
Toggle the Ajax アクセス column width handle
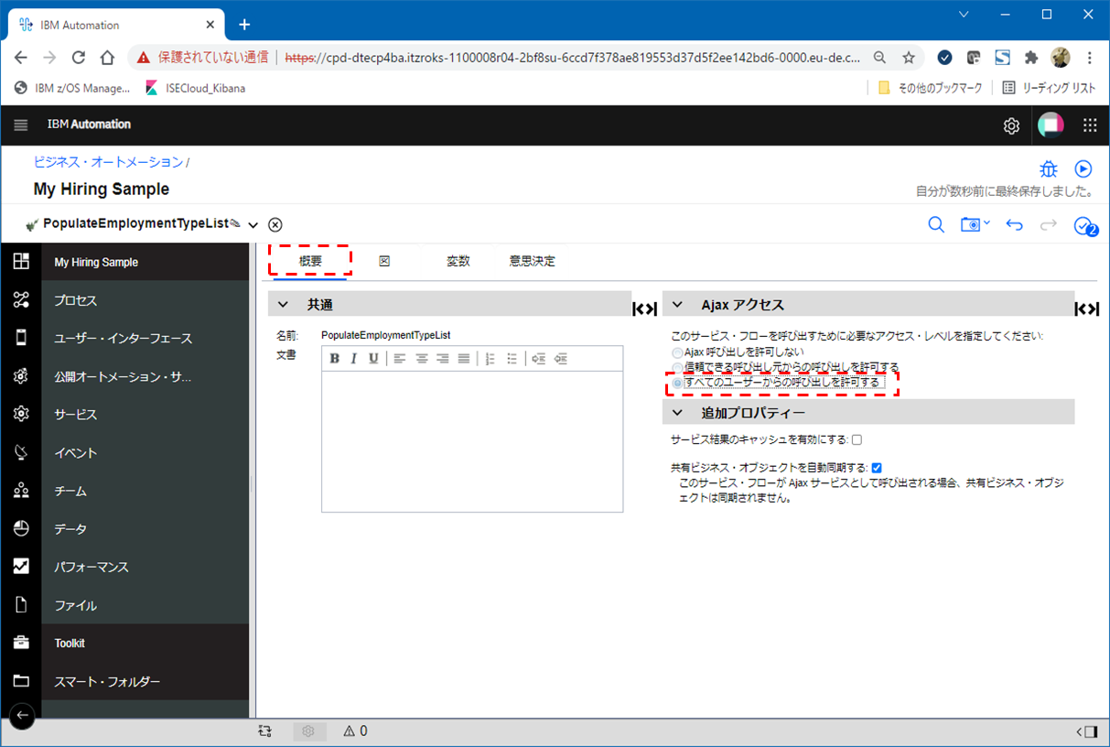coord(1087,309)
